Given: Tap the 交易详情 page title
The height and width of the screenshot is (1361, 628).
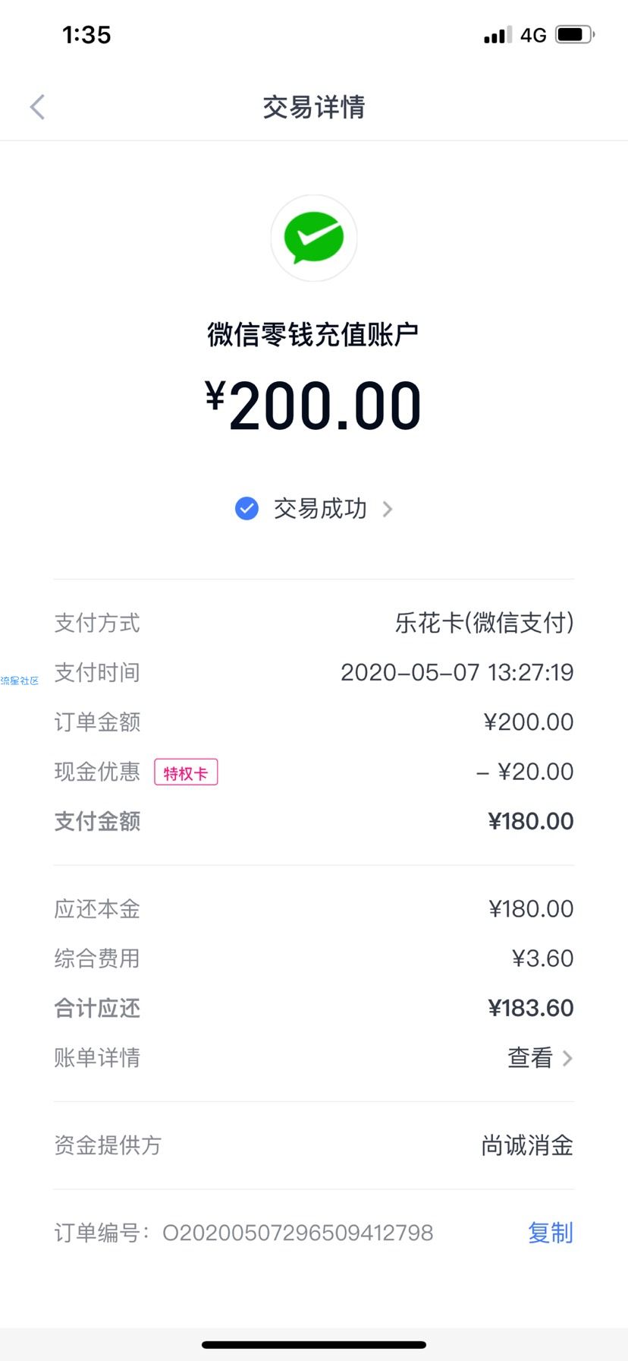Looking at the screenshot, I should pos(314,107).
